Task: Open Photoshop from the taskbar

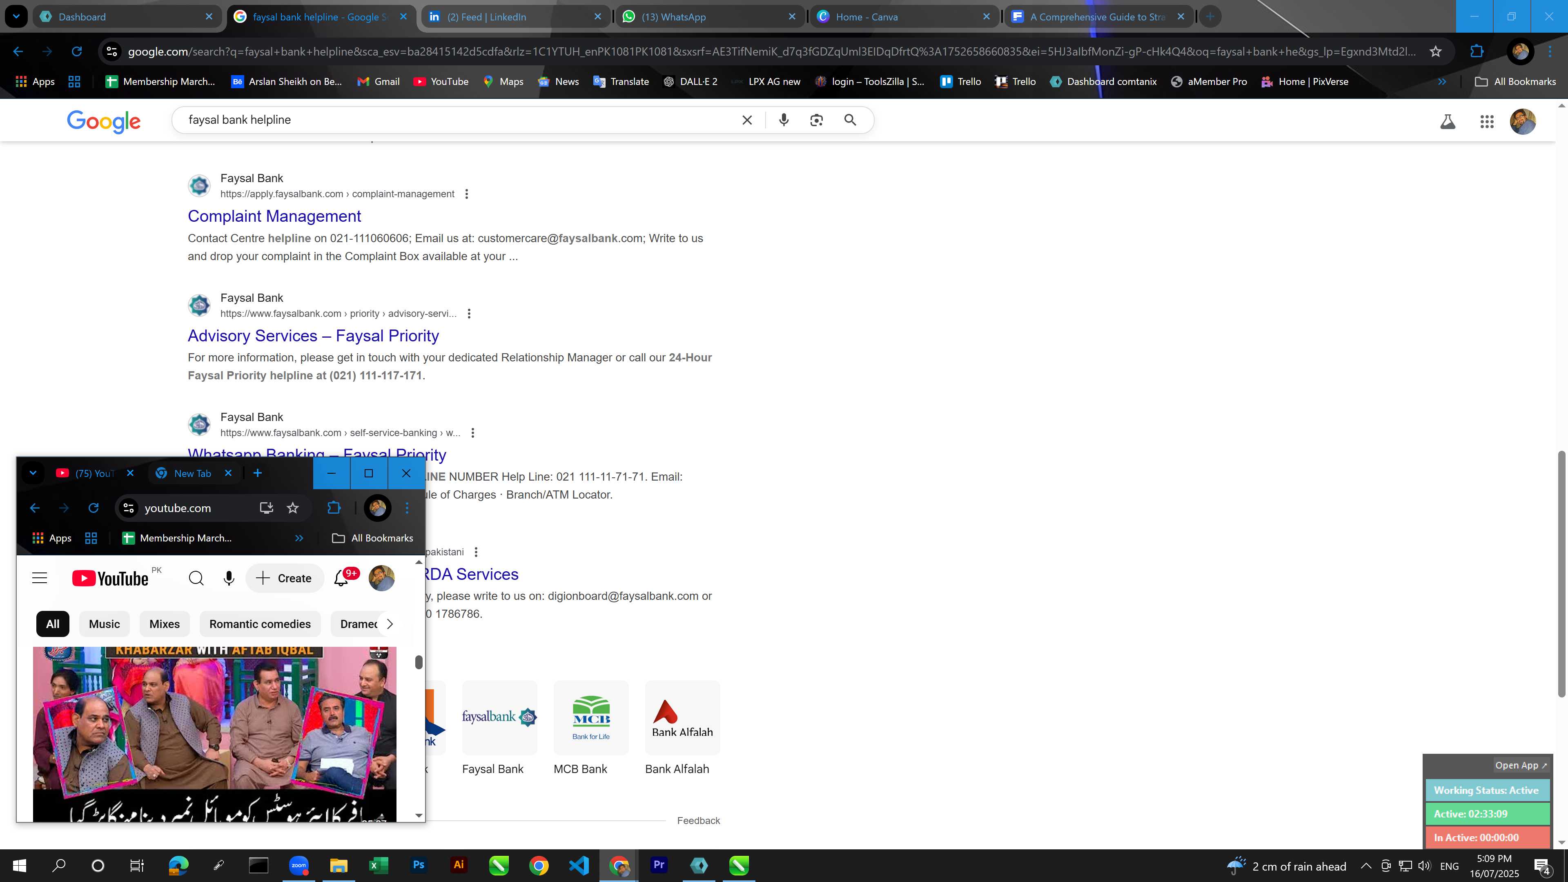Action: (418, 865)
